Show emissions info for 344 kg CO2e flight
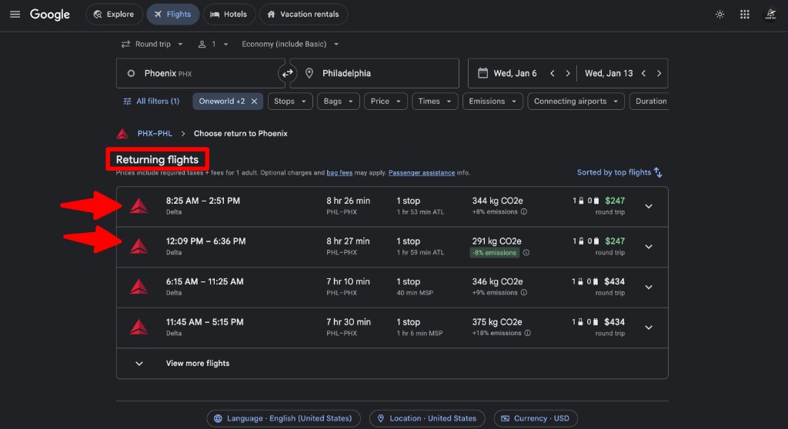Image resolution: width=788 pixels, height=429 pixels. [523, 212]
